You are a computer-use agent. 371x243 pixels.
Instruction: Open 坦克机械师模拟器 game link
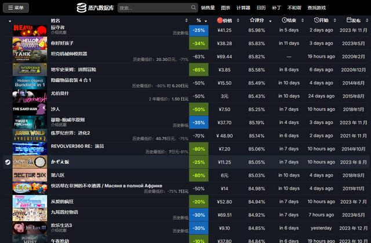tap(69, 54)
